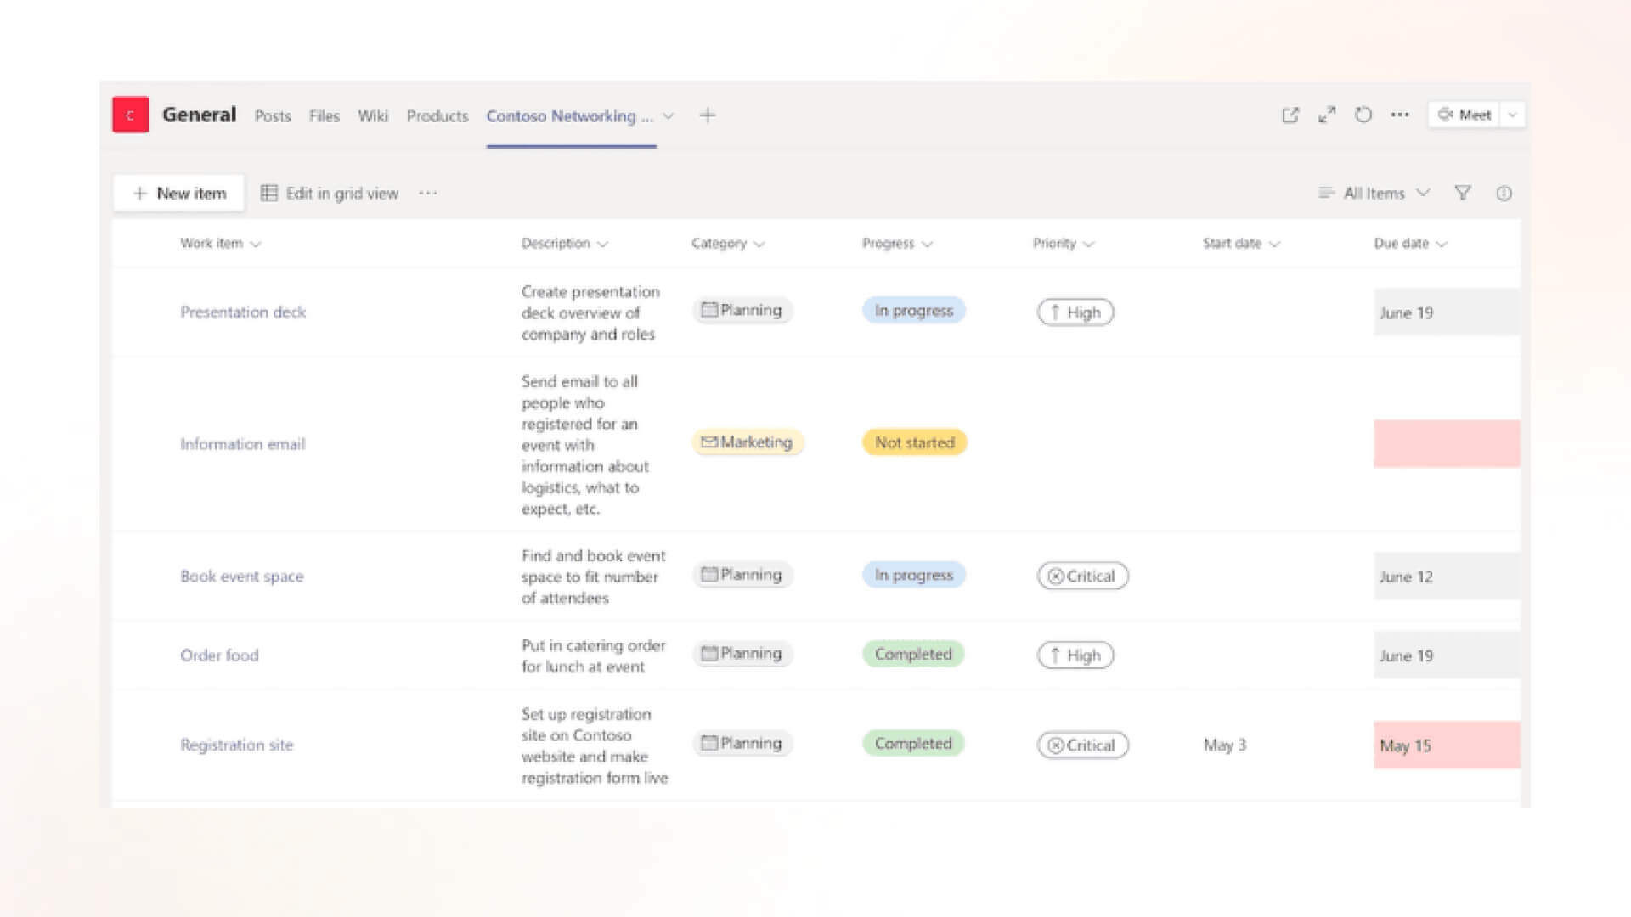1631x917 pixels.
Task: Click High priority for Presentation deck
Action: (x=1075, y=312)
